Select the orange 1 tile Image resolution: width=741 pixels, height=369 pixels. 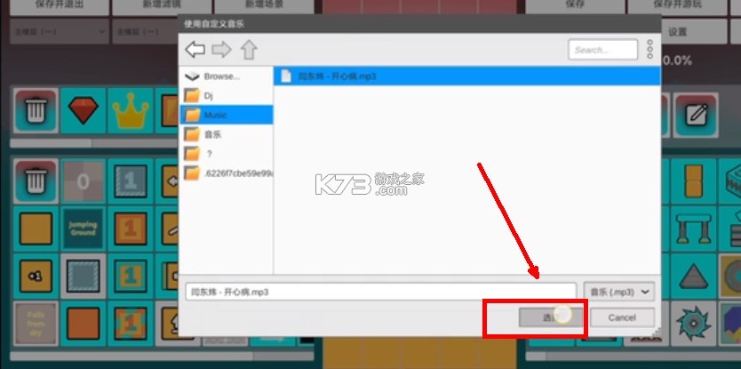131,229
